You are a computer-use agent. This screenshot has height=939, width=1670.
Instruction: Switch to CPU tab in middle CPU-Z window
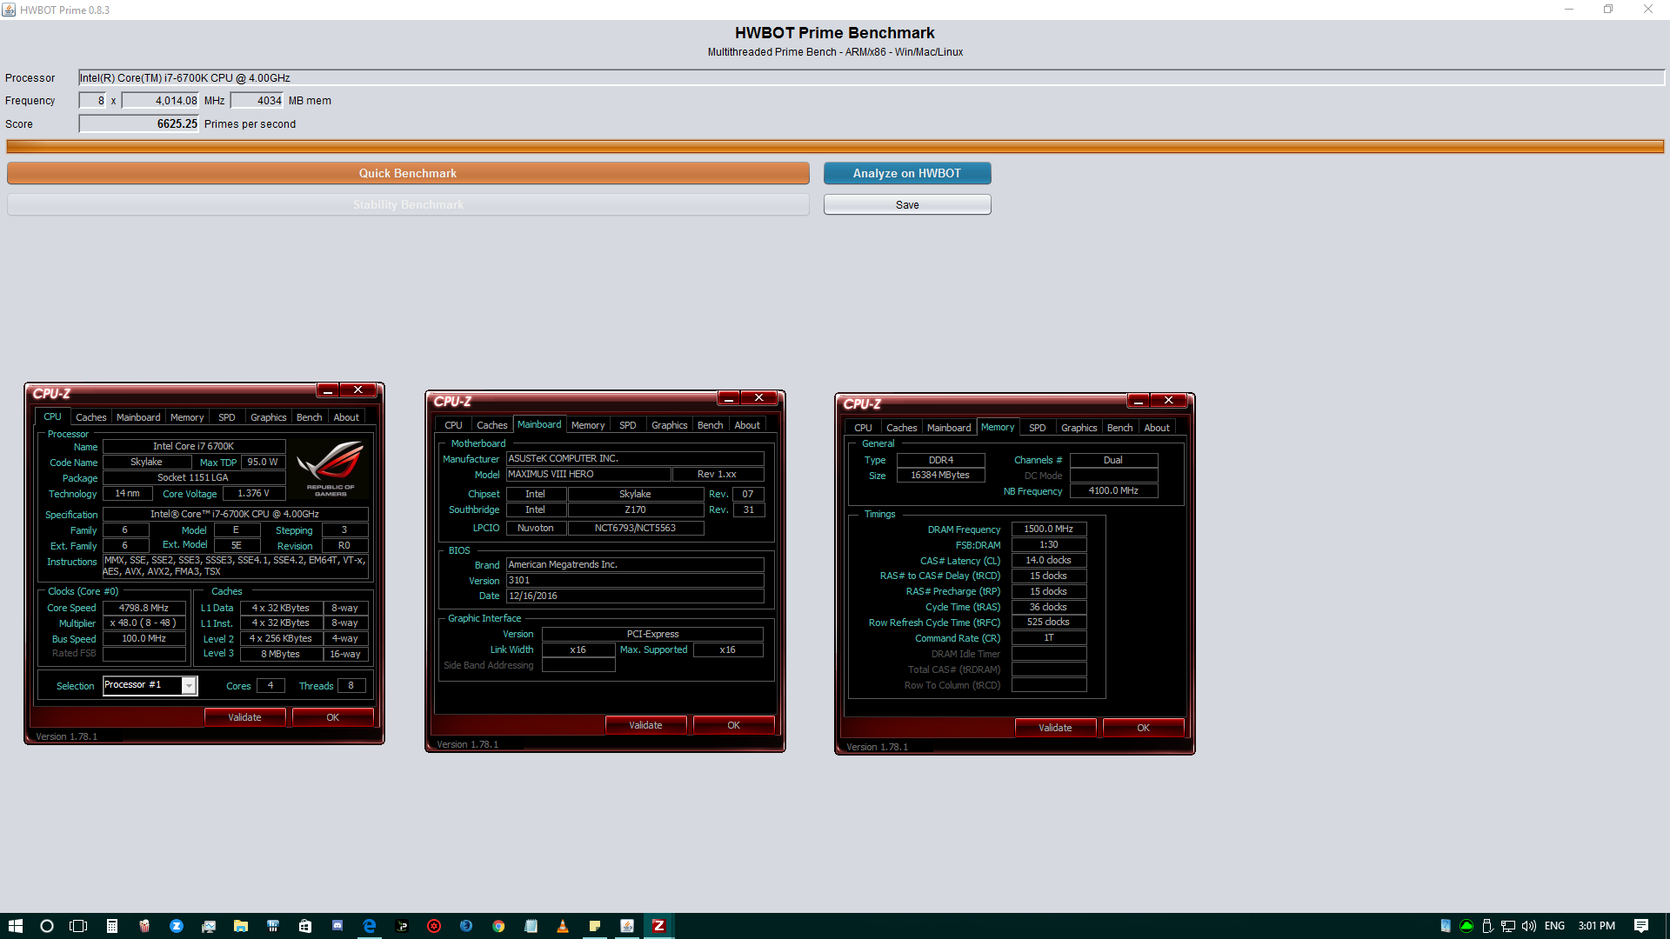click(453, 425)
